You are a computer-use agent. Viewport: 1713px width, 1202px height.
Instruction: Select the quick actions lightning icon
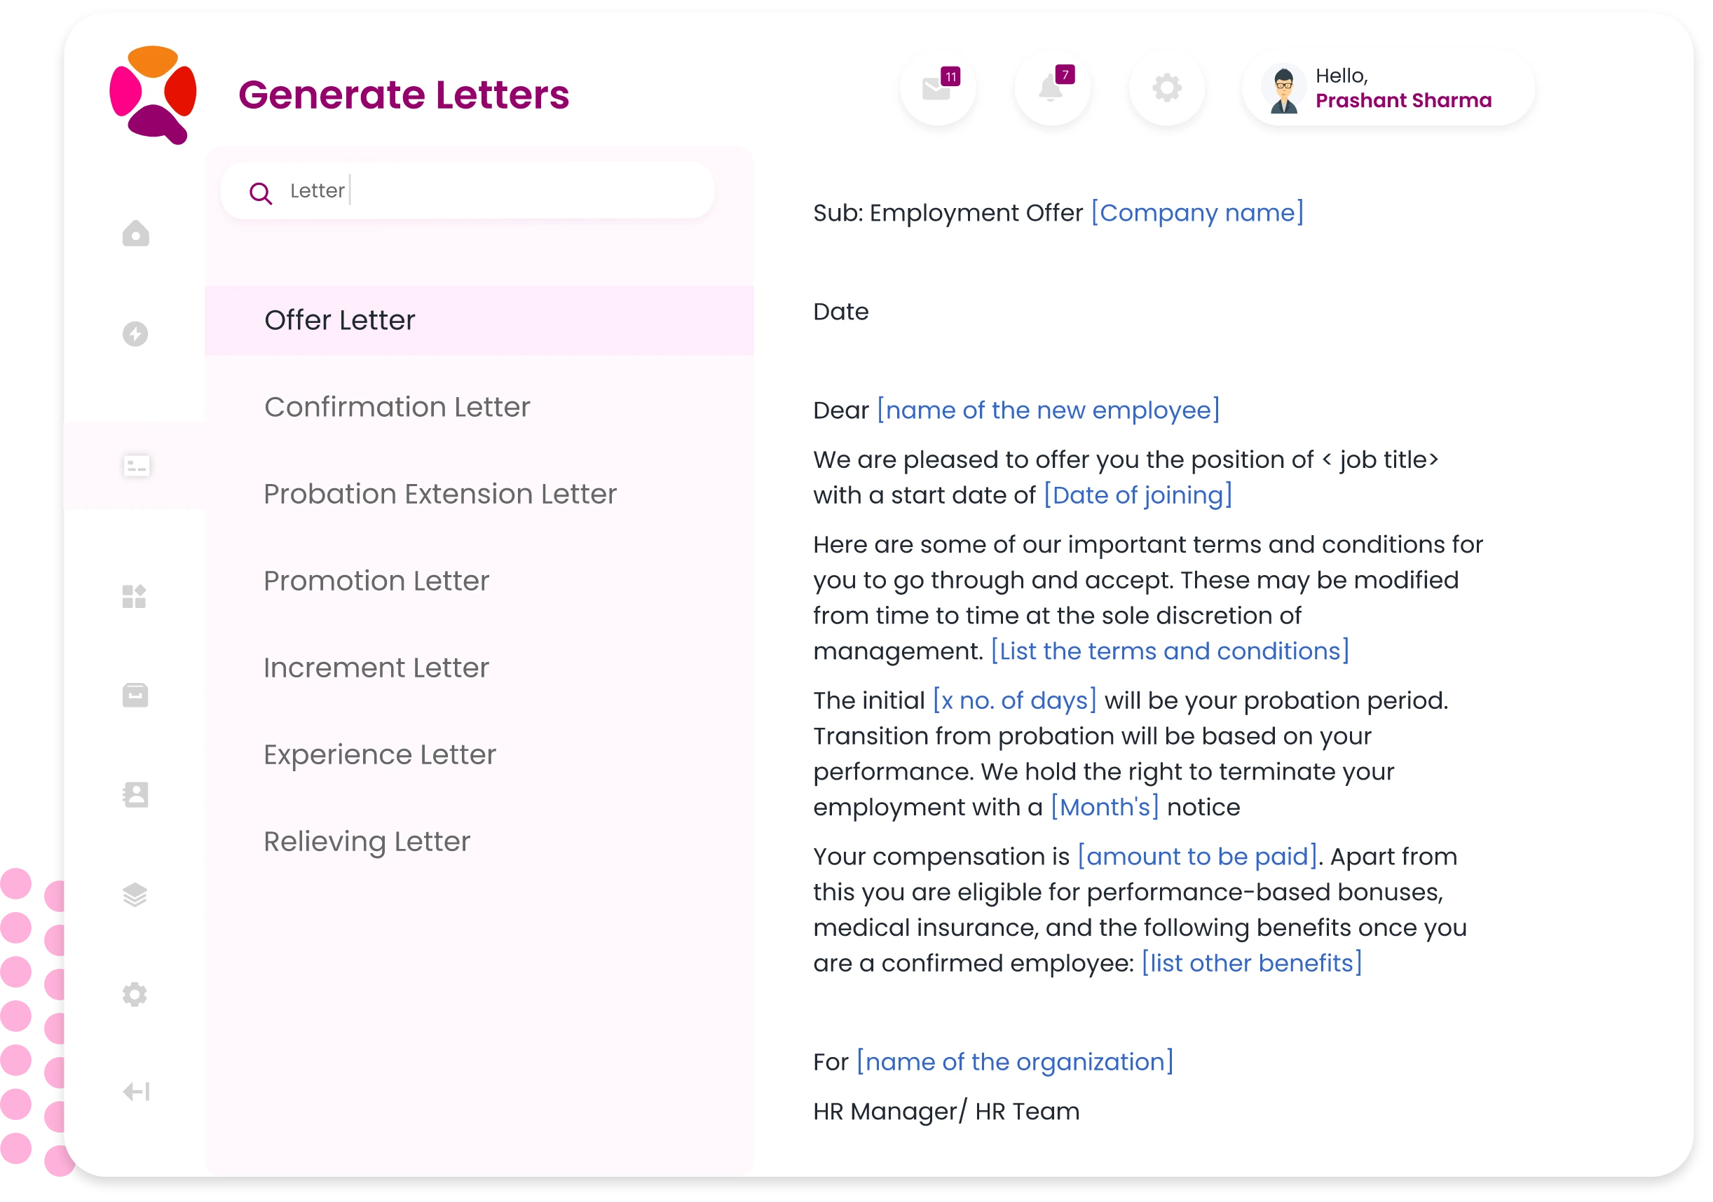click(x=135, y=334)
